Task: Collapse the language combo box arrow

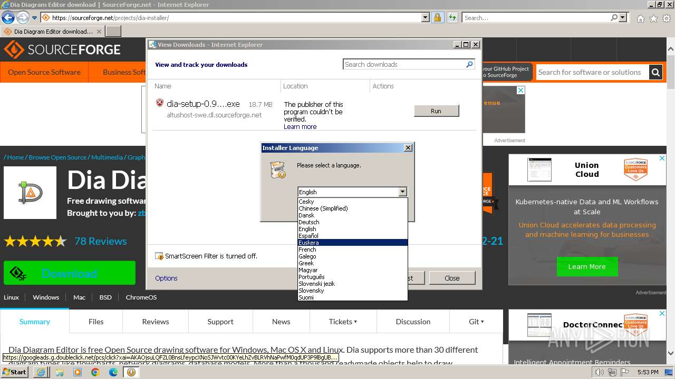Action: pyautogui.click(x=402, y=192)
